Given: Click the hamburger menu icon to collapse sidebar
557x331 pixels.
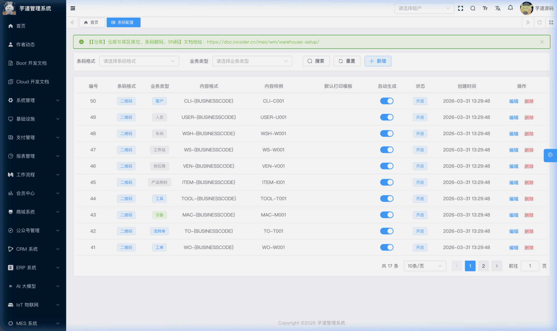Looking at the screenshot, I should pos(73,8).
